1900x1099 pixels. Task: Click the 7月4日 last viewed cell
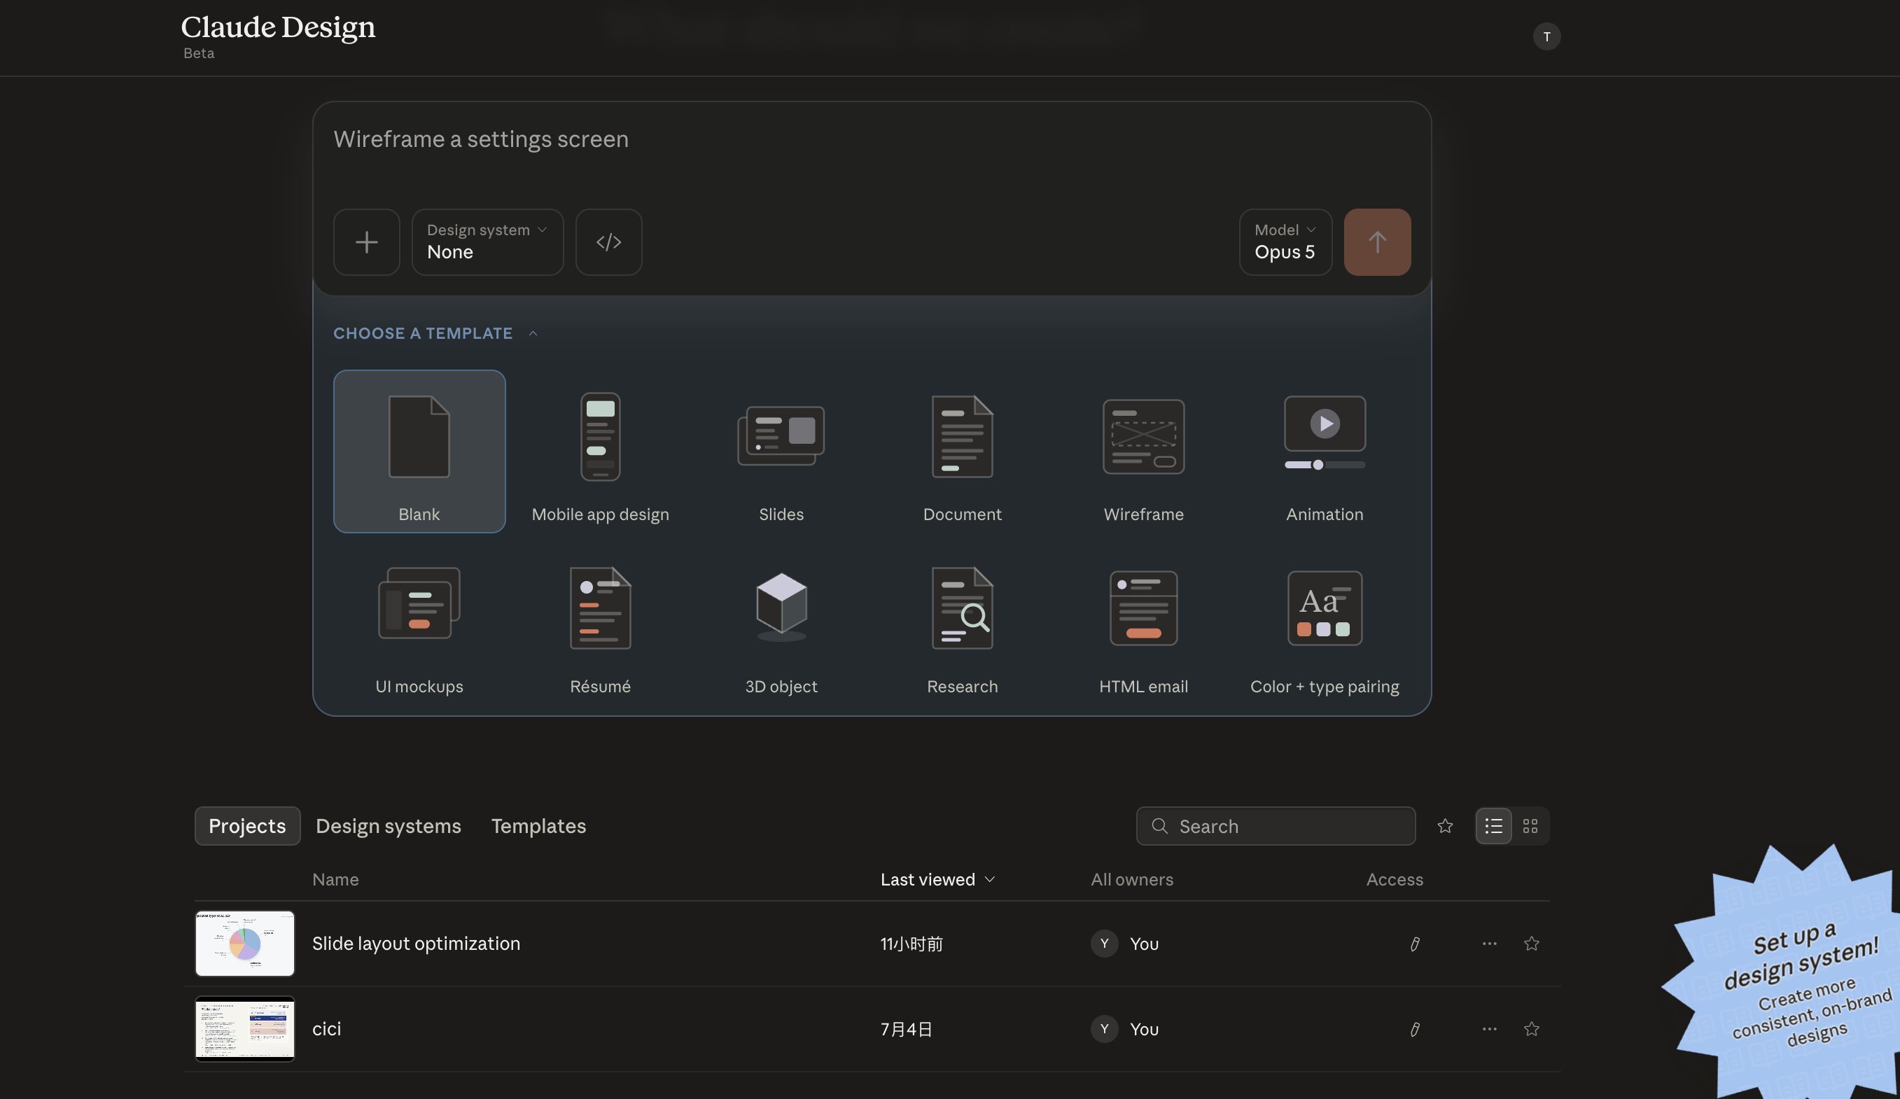(x=907, y=1029)
